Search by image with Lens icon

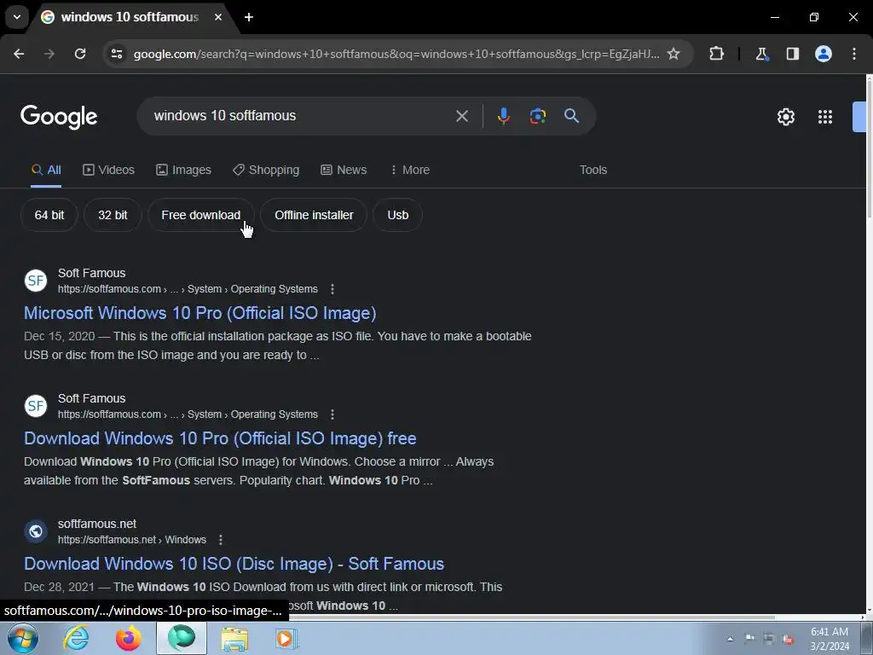click(x=538, y=116)
